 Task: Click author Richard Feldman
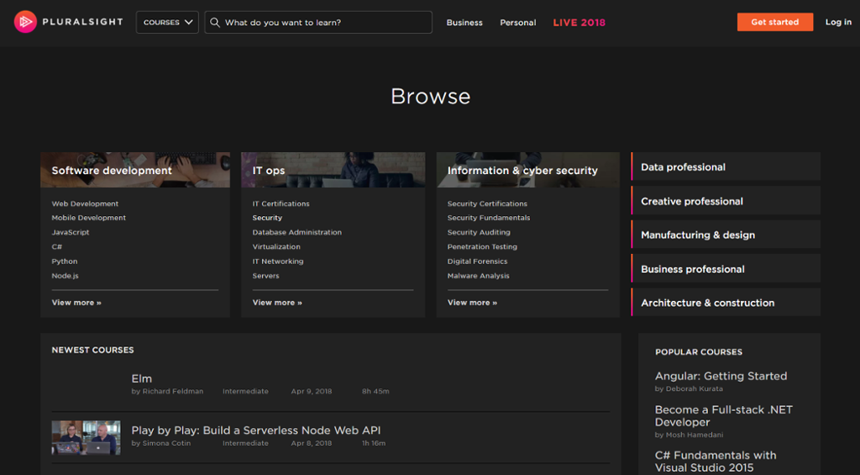tap(173, 392)
